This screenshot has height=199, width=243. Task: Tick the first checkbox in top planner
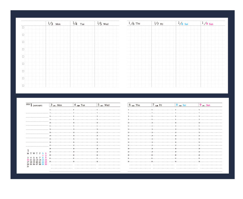(23, 27)
